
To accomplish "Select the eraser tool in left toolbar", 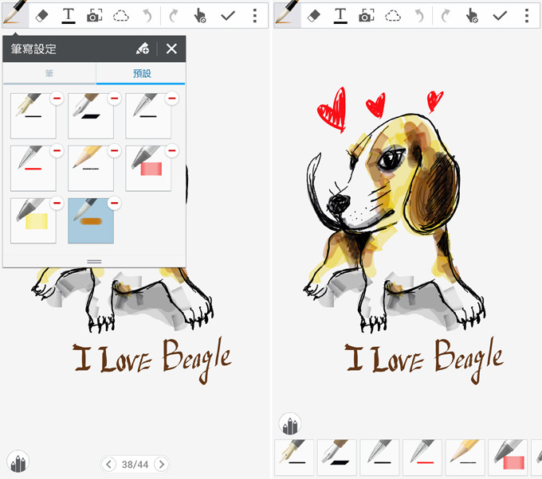I will (x=42, y=15).
